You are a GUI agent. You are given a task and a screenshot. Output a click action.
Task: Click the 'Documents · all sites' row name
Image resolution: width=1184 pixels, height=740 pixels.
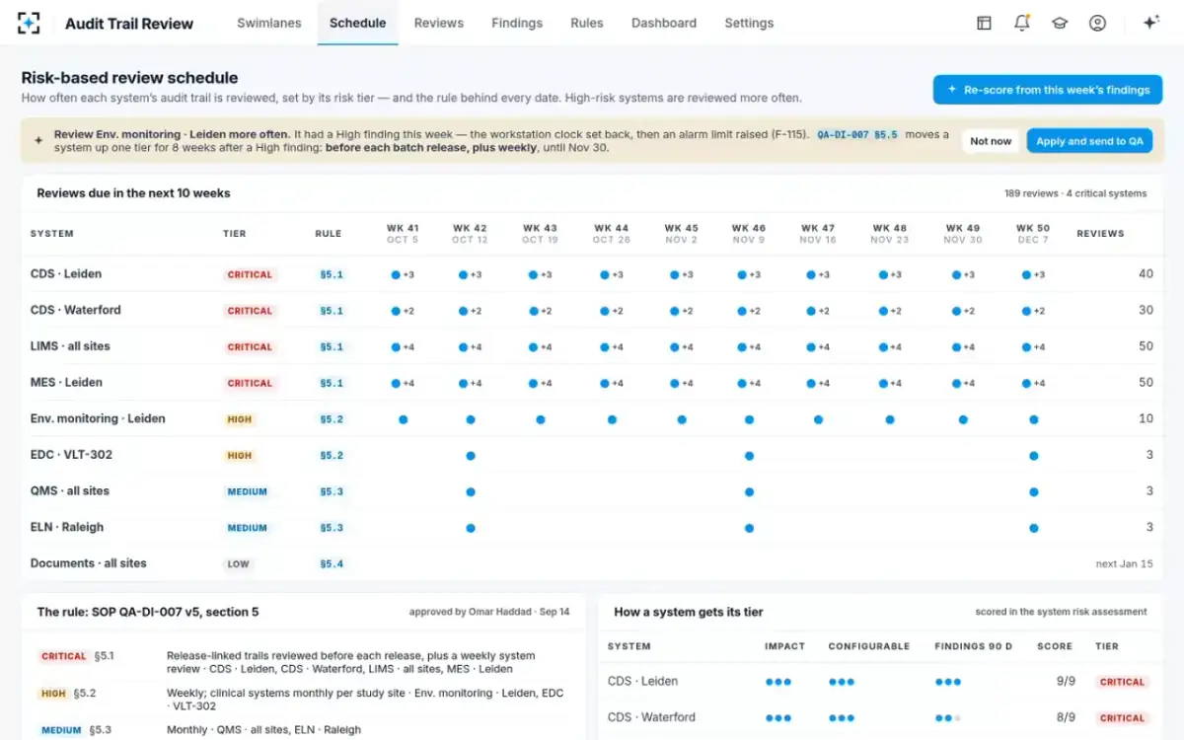pos(89,564)
